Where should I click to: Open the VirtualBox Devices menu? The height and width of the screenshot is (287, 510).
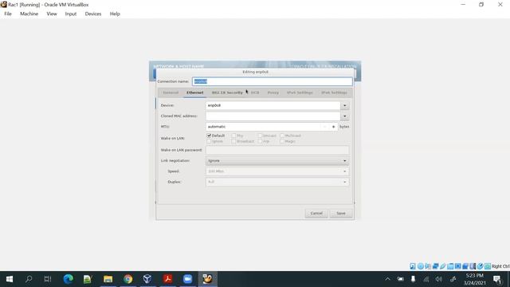click(93, 14)
